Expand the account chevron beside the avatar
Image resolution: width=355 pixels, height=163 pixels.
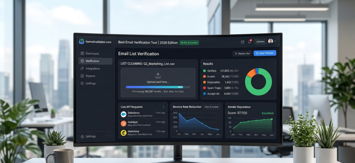[x=275, y=41]
